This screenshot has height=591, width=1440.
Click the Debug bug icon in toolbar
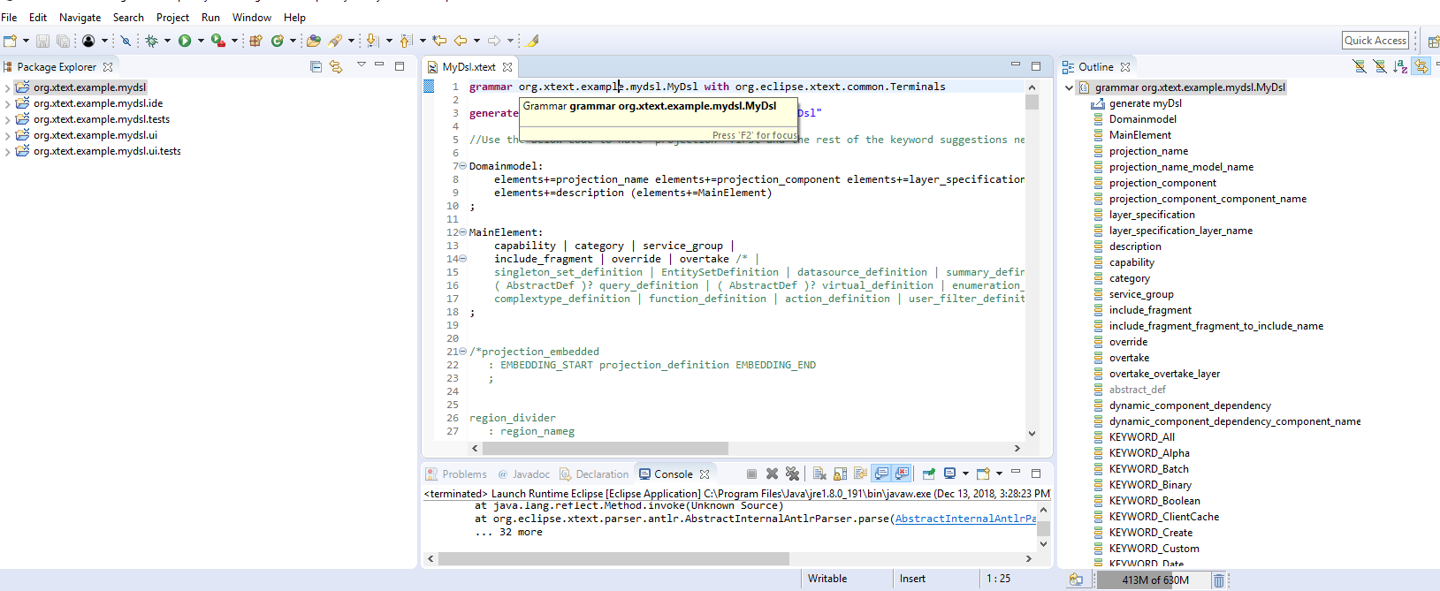(151, 41)
